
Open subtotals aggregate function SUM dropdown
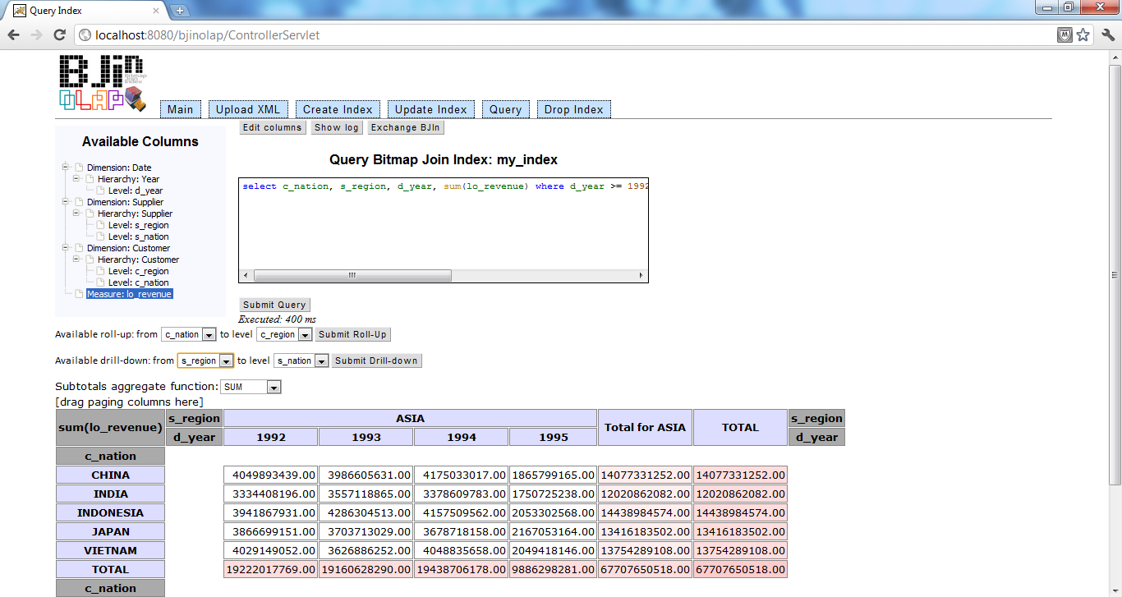click(x=251, y=387)
